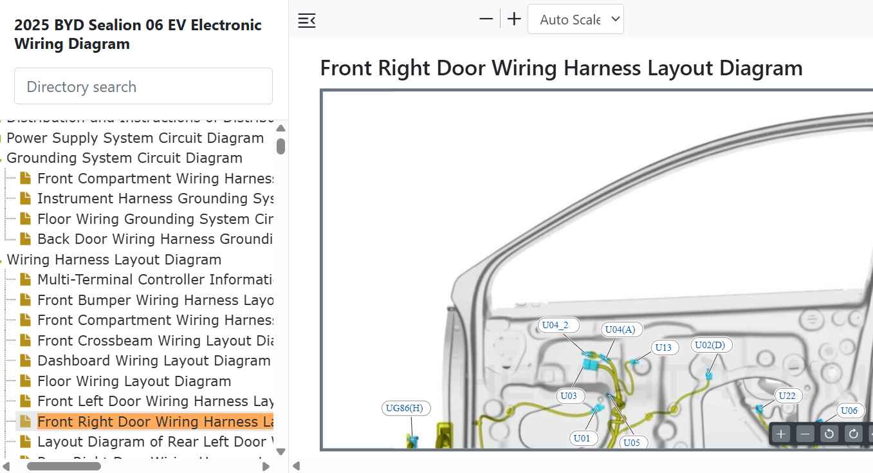Click the sidebar vertical scrollbar thumb
The width and height of the screenshot is (873, 473).
[x=280, y=146]
